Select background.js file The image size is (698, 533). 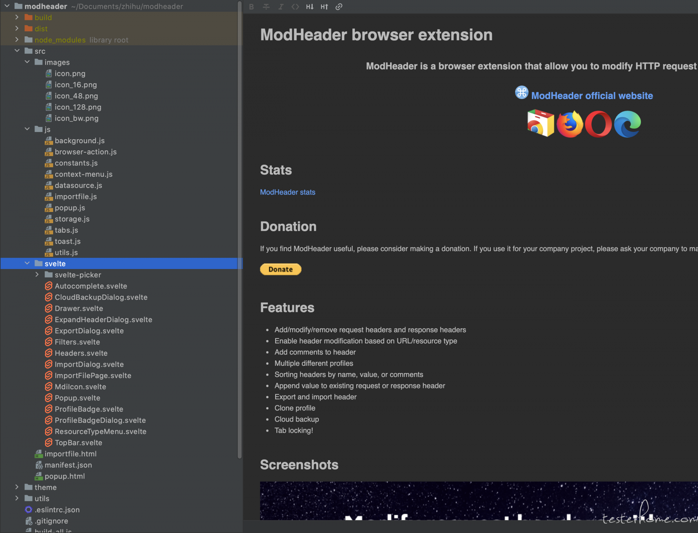click(x=75, y=141)
